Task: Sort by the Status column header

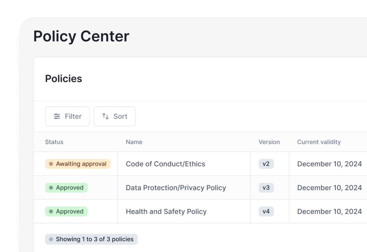Action: [x=54, y=142]
